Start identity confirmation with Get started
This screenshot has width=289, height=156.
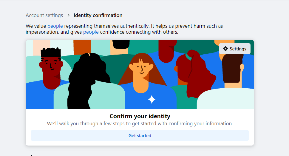[x=140, y=135]
